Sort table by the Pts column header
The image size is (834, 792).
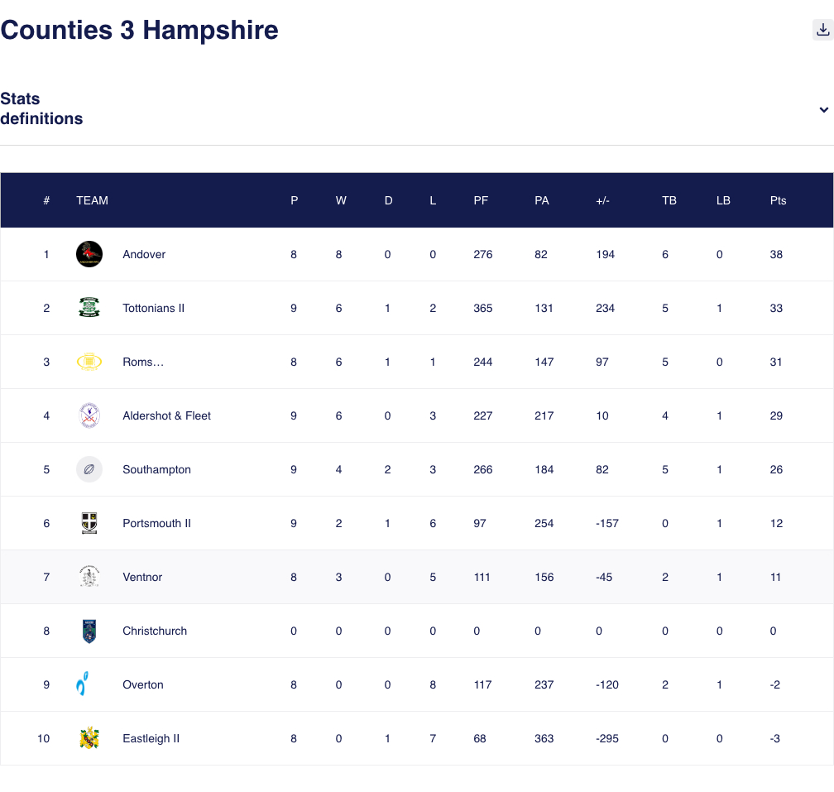click(x=778, y=200)
